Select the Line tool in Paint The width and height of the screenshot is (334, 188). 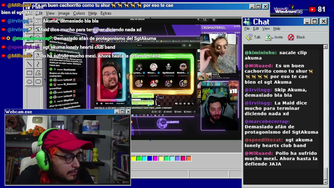tap(29, 64)
